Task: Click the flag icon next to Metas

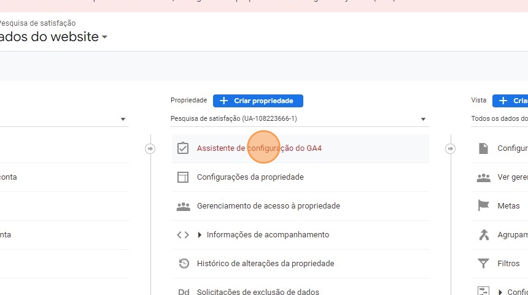Action: [x=484, y=206]
